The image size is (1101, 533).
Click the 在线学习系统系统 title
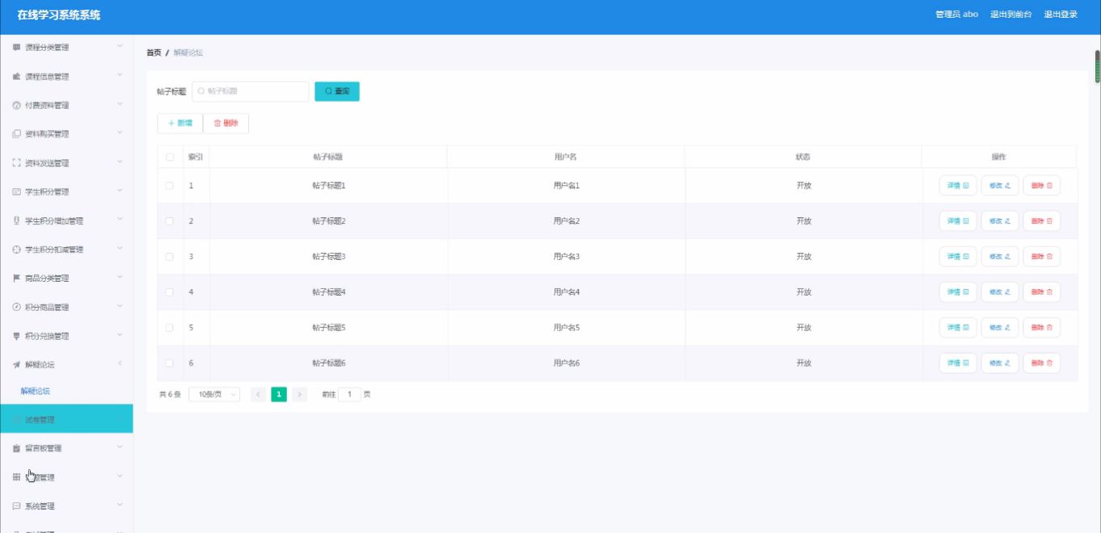tap(59, 15)
